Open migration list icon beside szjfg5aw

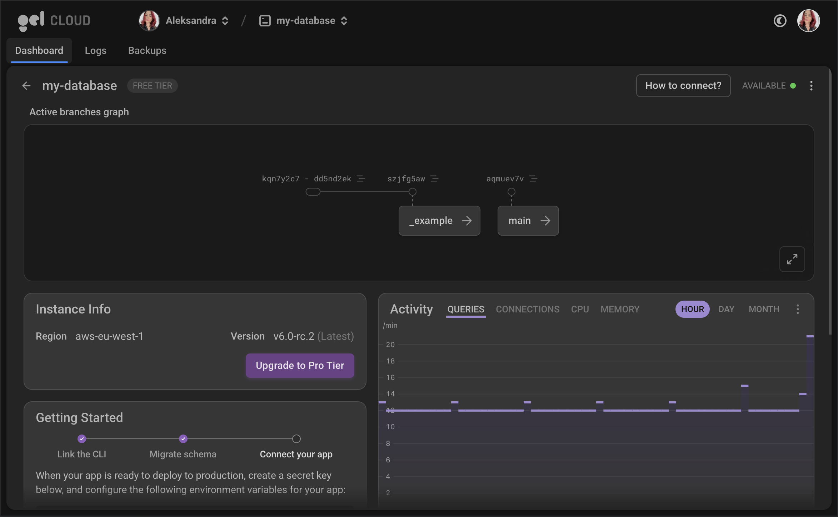click(x=434, y=179)
